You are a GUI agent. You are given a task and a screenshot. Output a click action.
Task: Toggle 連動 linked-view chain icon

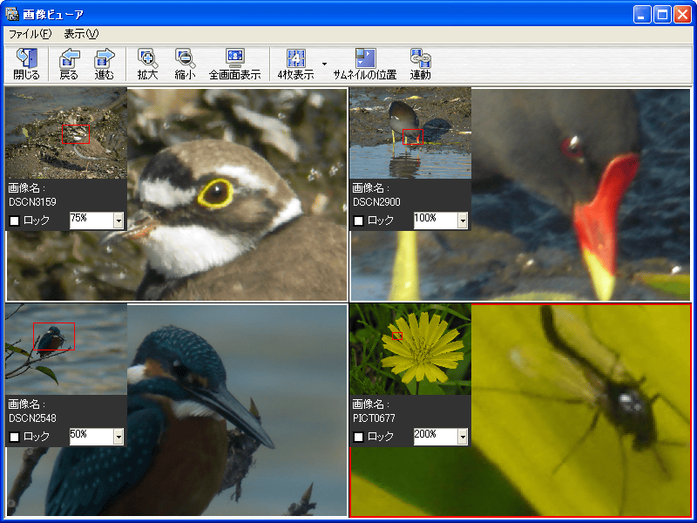(x=420, y=58)
